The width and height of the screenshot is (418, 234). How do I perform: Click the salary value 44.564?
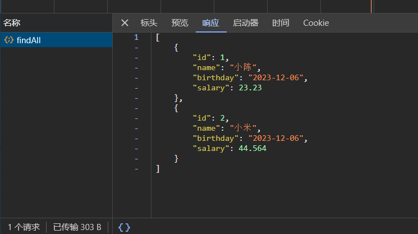[252, 149]
